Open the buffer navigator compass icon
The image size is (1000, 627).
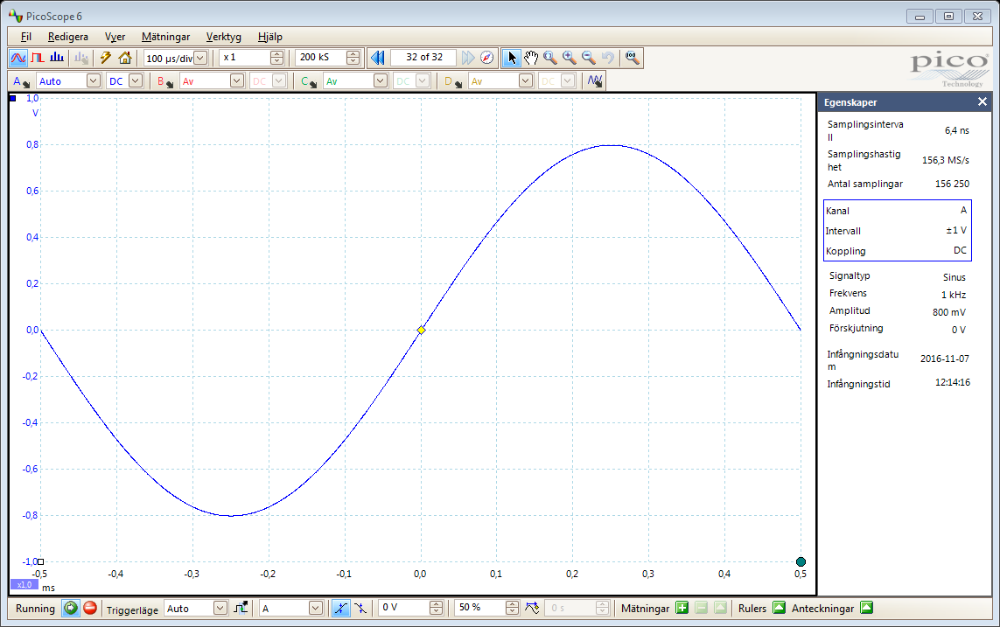pos(486,58)
